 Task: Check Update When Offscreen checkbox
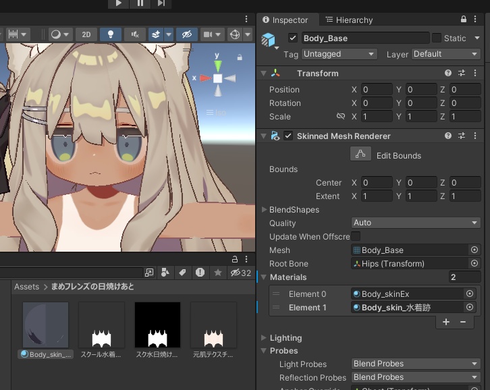356,236
